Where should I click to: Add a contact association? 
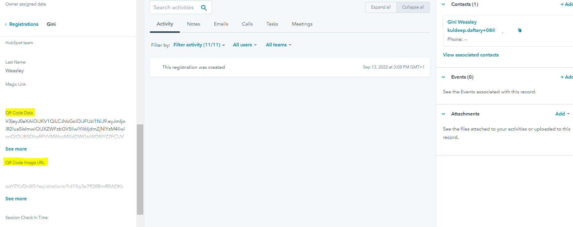[567, 4]
